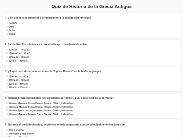The height and width of the screenshot is (137, 183).
Task: Pick 800 a.C. – 490 a.C. in question 2
Action: (x=7, y=61)
